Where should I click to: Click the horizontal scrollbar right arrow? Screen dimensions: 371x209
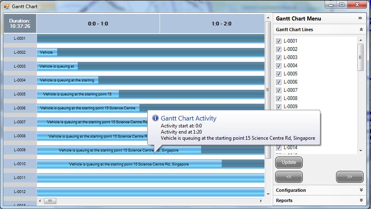[x=261, y=201]
